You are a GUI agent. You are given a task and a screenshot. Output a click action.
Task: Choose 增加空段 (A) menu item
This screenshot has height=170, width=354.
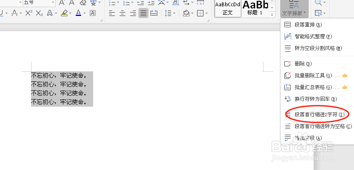click(317, 138)
